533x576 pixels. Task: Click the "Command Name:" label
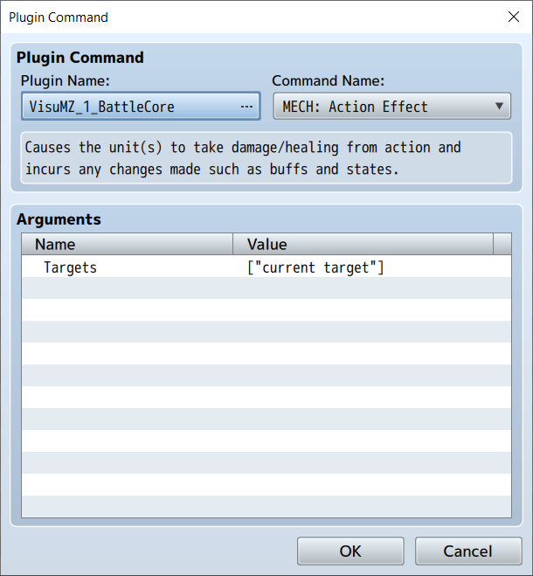[x=328, y=81]
